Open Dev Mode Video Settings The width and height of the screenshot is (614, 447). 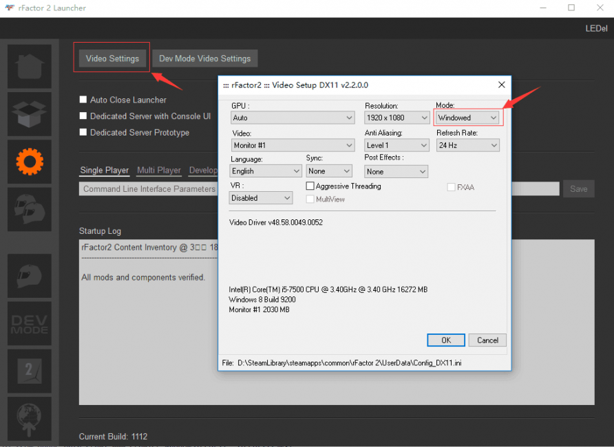[x=205, y=58]
